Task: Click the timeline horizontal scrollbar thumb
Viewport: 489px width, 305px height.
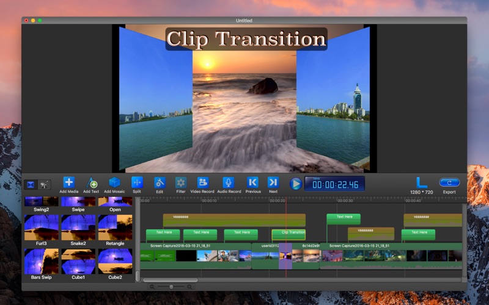Action: [171, 280]
